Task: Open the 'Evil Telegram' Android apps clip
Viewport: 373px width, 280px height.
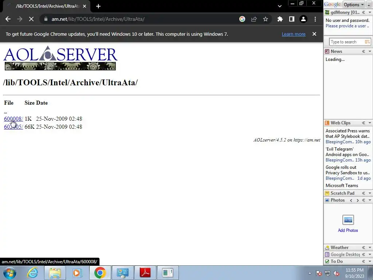Action: pos(347,152)
